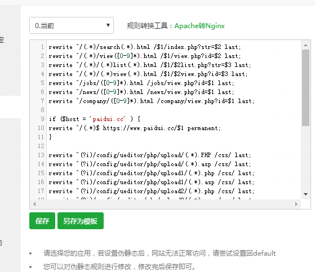Click the line 16 upload1/(.*).asp rule

(x=152, y=182)
